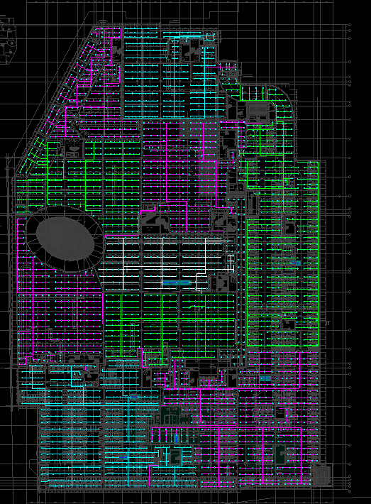
Task: Click gray rectangular room in curved green zone
Action: pyautogui.click(x=258, y=111)
